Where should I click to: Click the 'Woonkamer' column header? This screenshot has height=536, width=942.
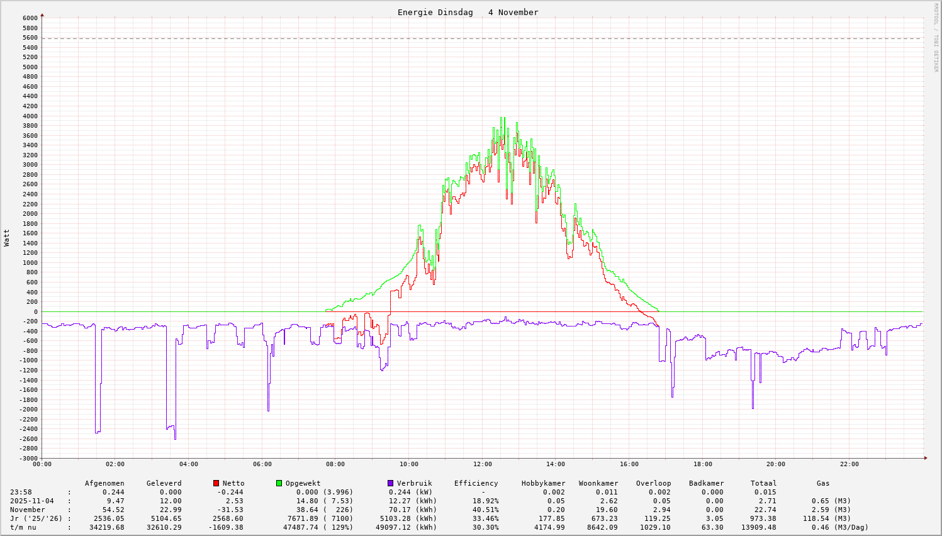(598, 483)
